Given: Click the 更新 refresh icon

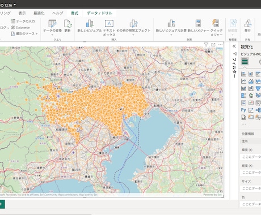Looking at the screenshot, I should click(68, 23).
